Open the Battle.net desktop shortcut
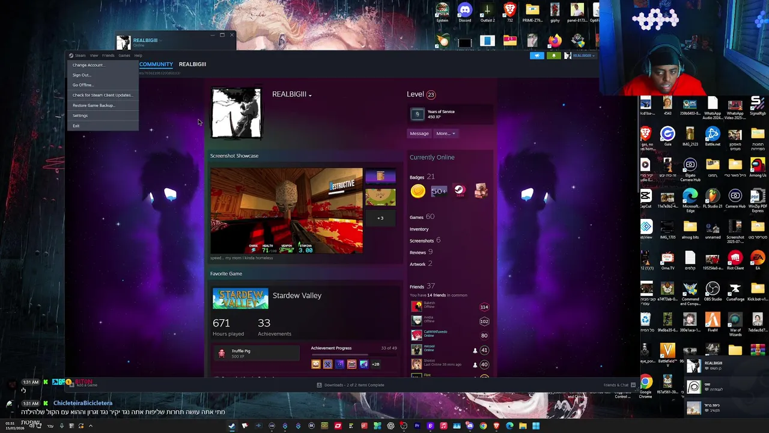The height and width of the screenshot is (433, 769). point(713,136)
